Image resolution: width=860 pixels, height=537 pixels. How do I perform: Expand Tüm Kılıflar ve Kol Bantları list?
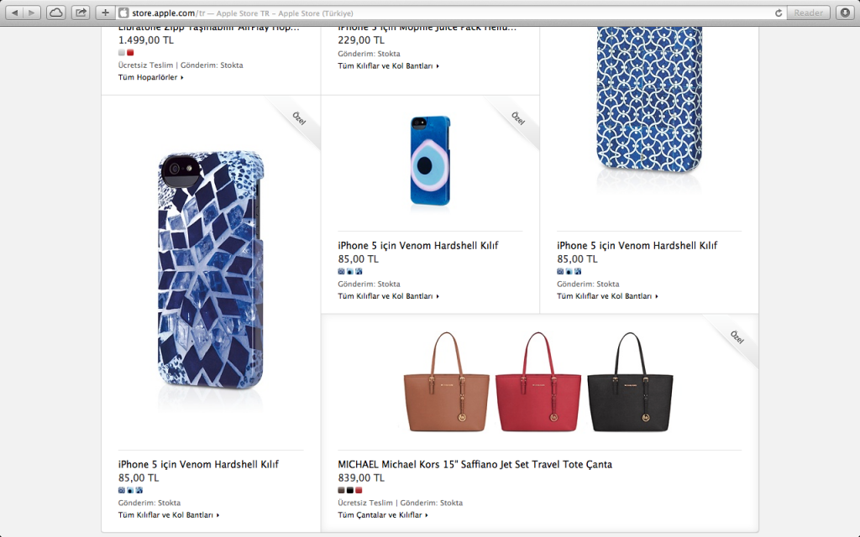pyautogui.click(x=387, y=296)
